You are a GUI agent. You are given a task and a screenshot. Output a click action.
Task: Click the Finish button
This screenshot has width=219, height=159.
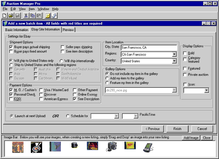(x=177, y=129)
